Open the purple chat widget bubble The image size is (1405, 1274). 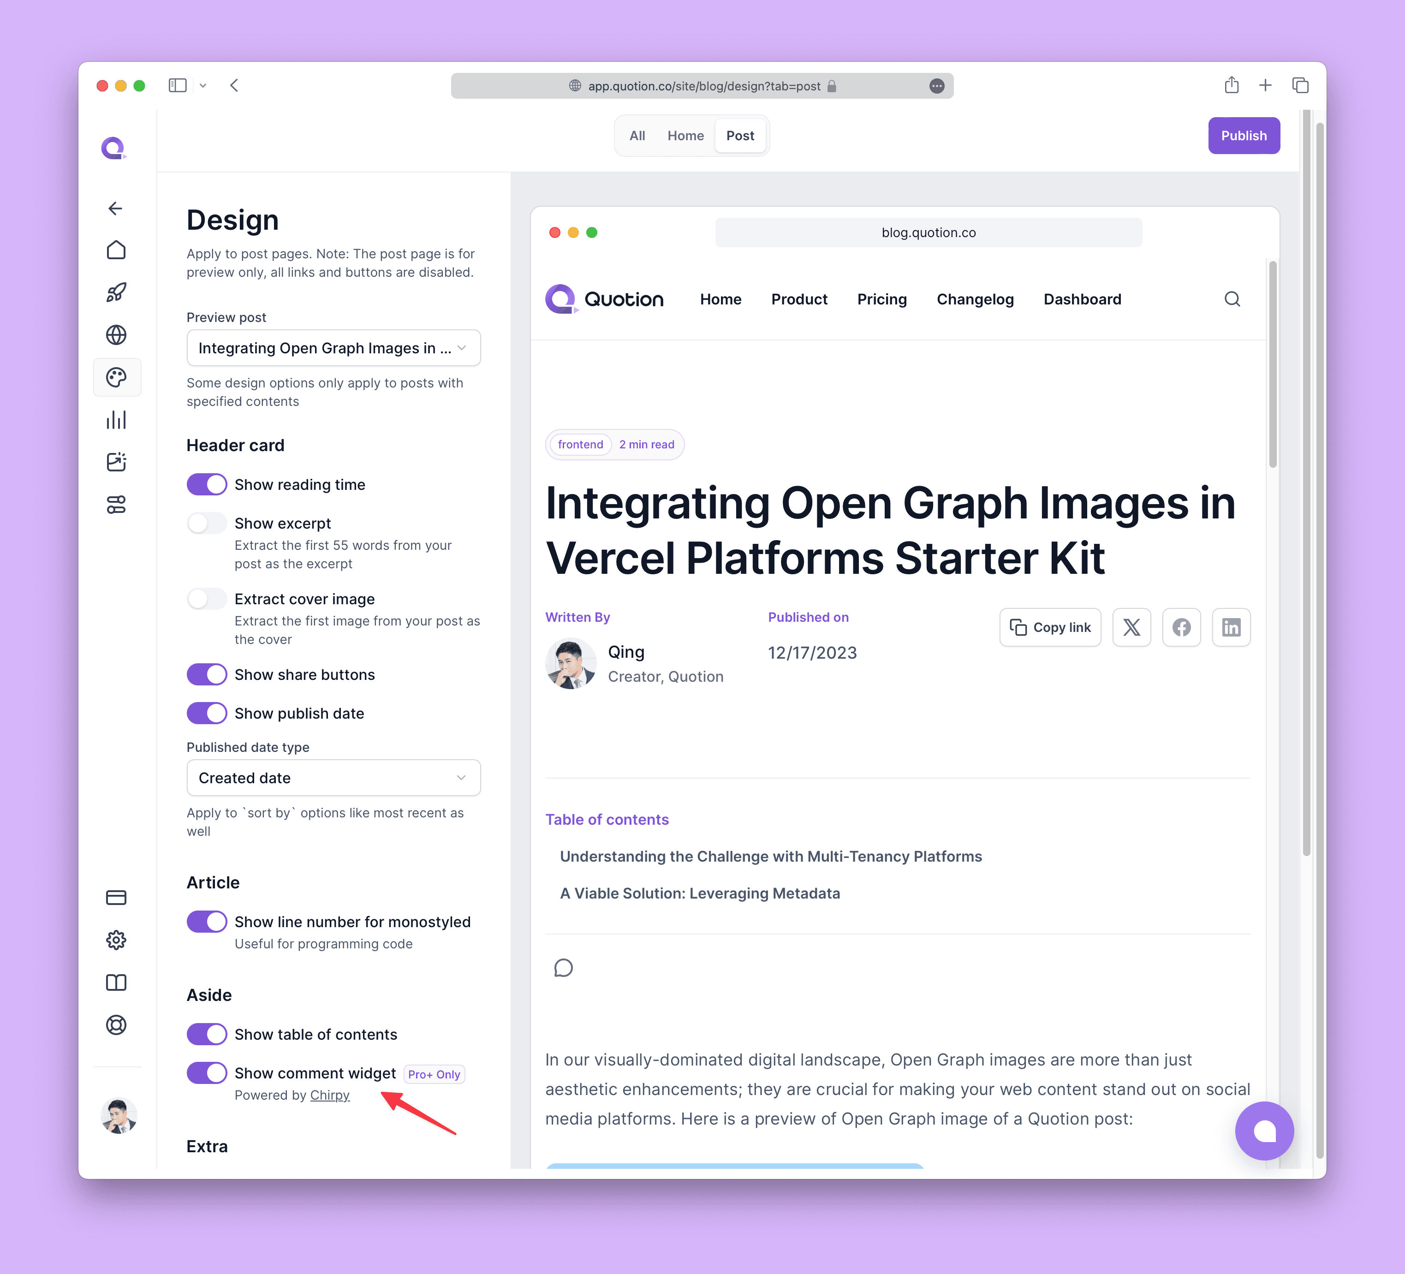1264,1131
